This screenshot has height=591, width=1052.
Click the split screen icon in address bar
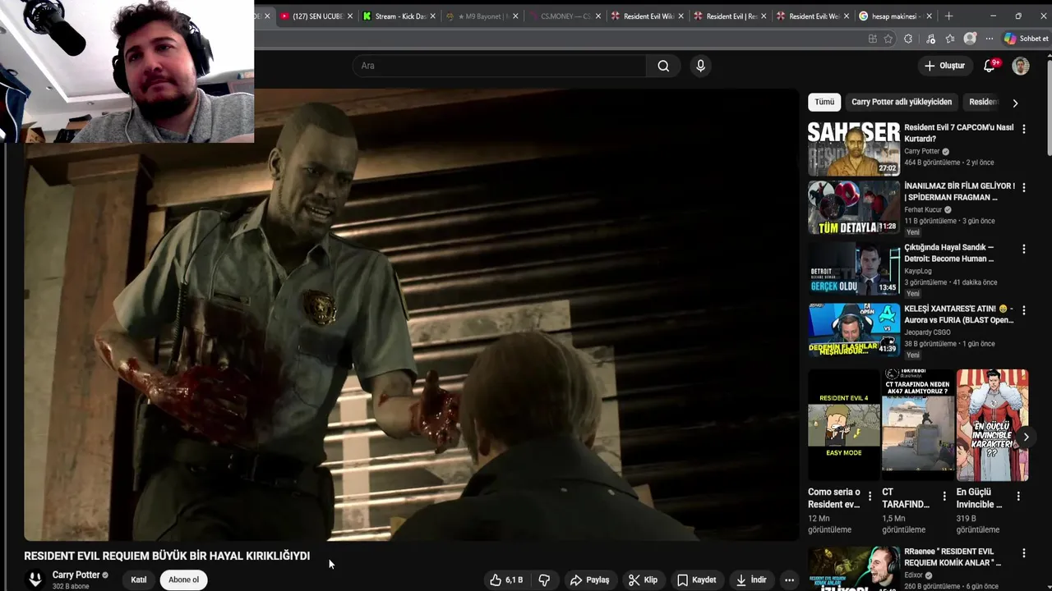pos(872,39)
